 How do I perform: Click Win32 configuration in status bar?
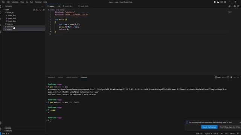[x=232, y=133]
